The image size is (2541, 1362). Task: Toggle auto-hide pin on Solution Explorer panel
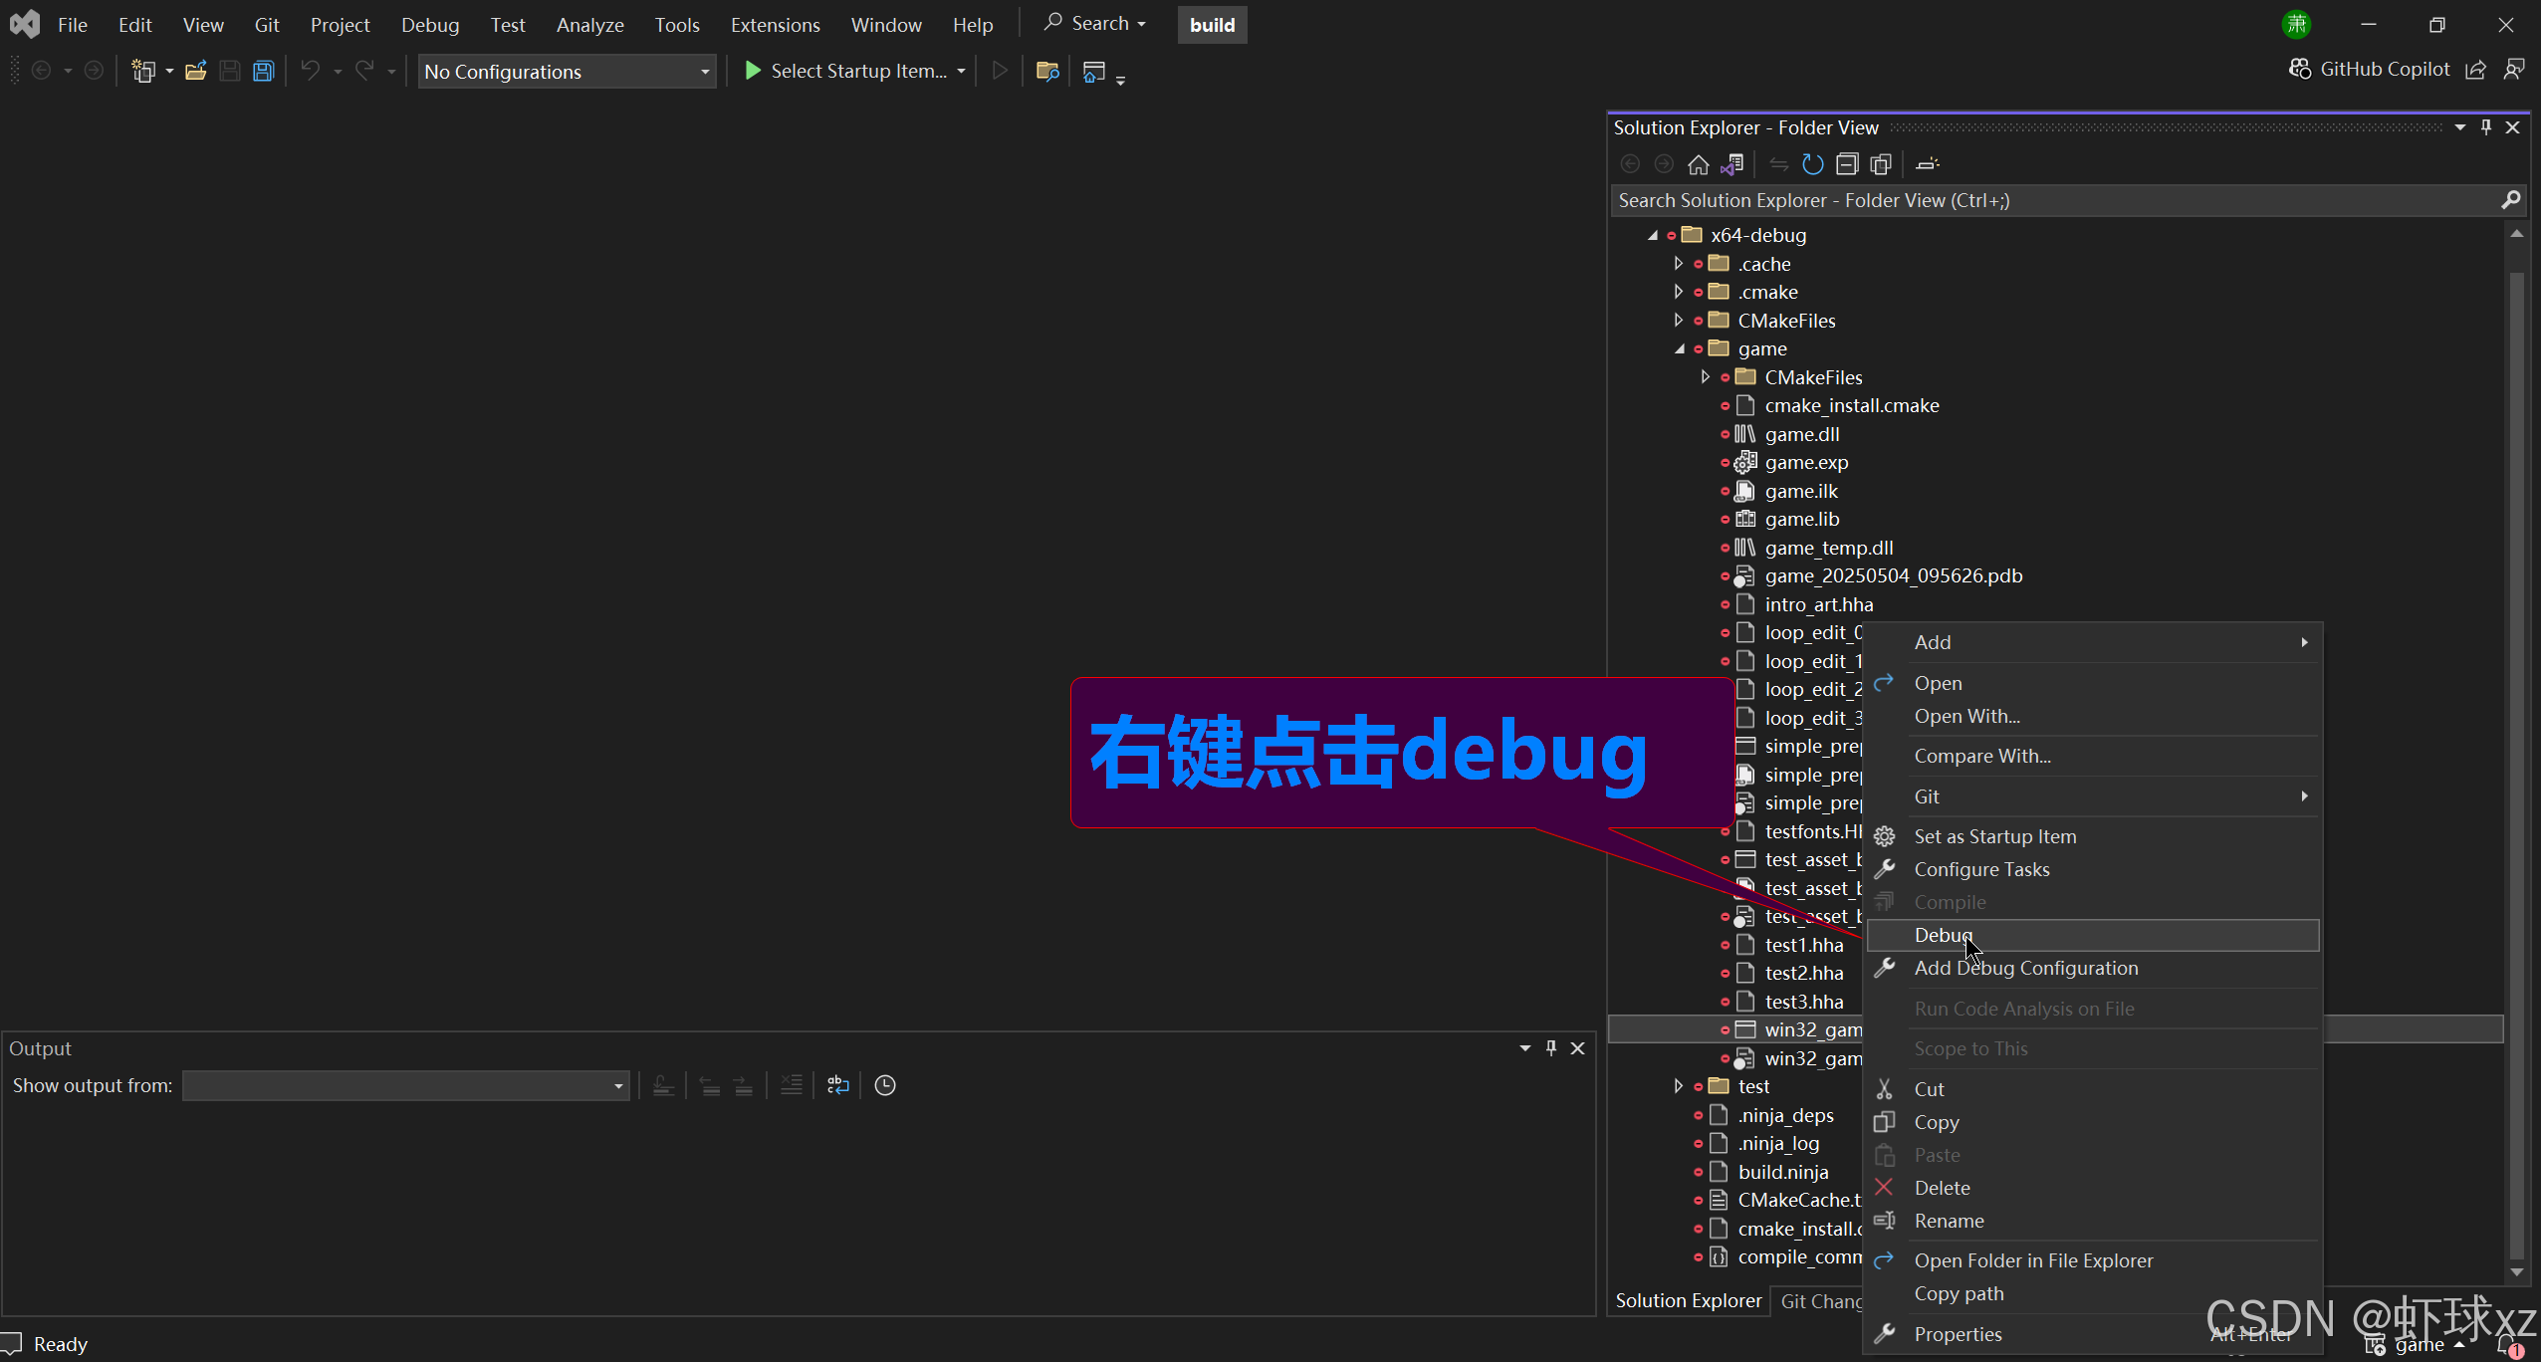pos(2486,127)
